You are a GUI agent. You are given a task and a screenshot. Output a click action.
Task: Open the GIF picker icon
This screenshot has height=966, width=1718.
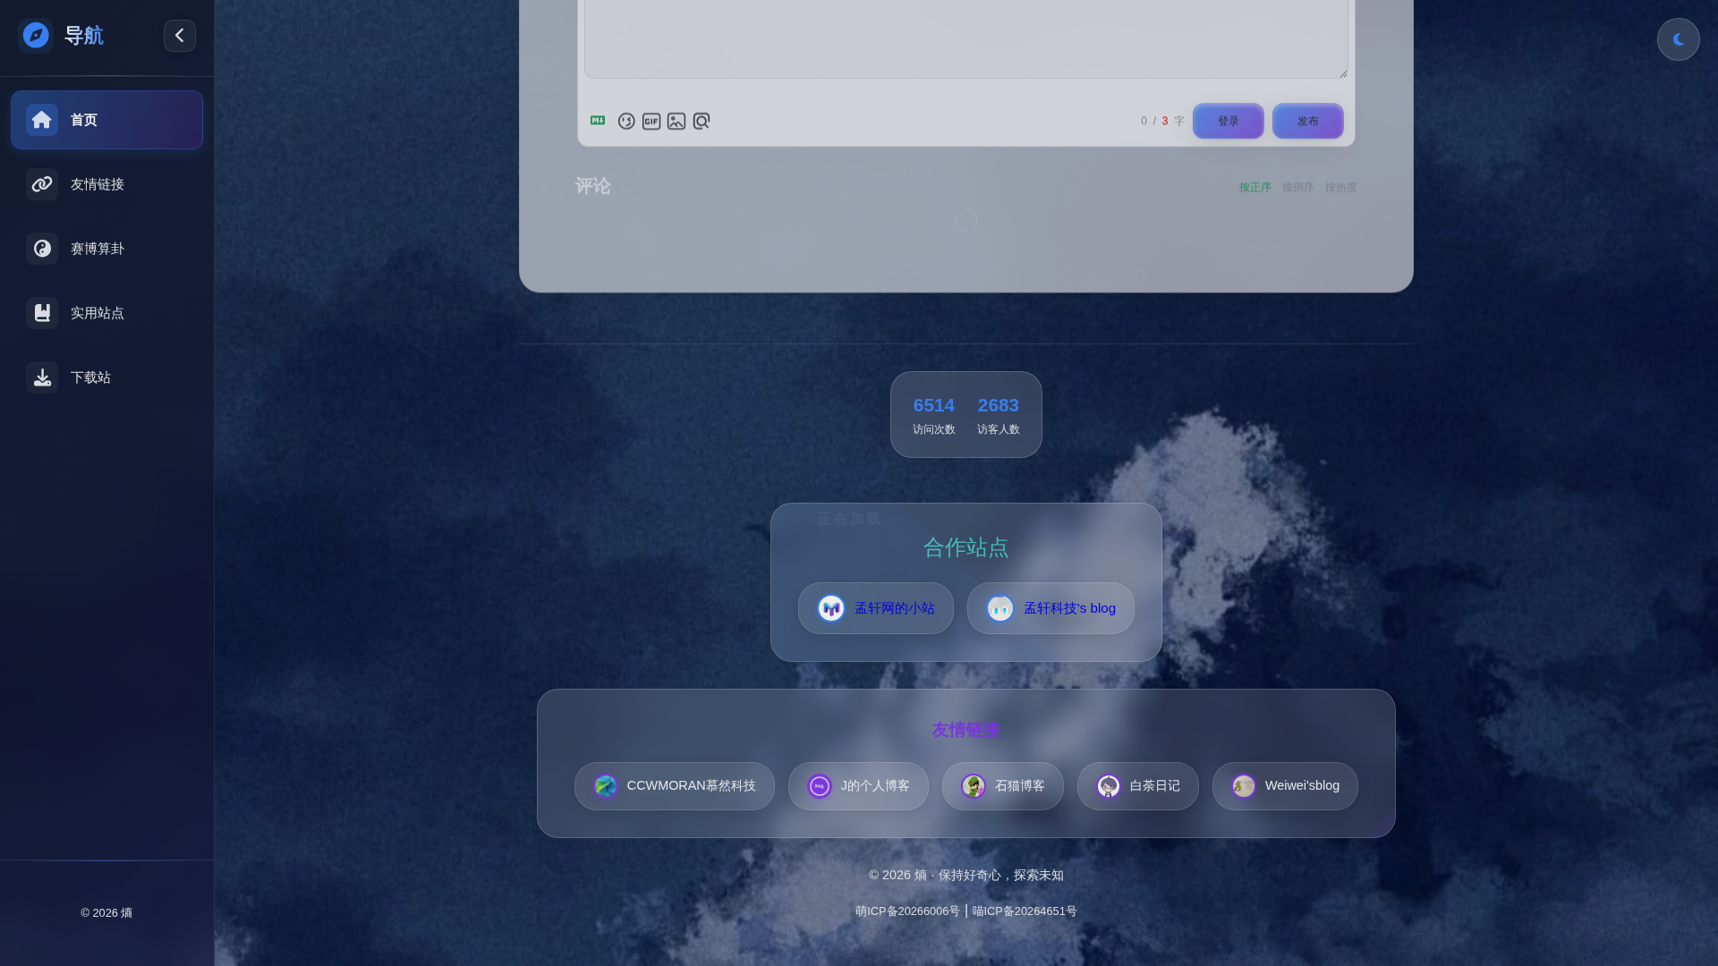pyautogui.click(x=651, y=121)
